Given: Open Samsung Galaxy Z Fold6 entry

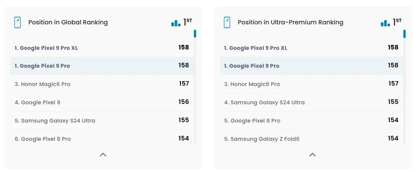Looking at the screenshot, I should [x=312, y=138].
